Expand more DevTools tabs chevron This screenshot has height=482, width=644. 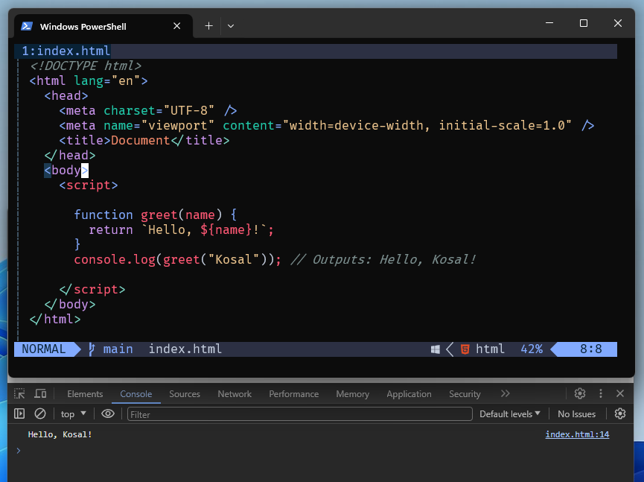[506, 393]
